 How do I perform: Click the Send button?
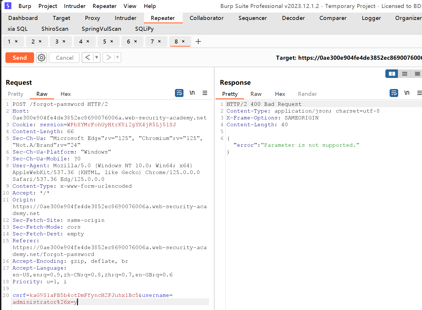pos(19,57)
